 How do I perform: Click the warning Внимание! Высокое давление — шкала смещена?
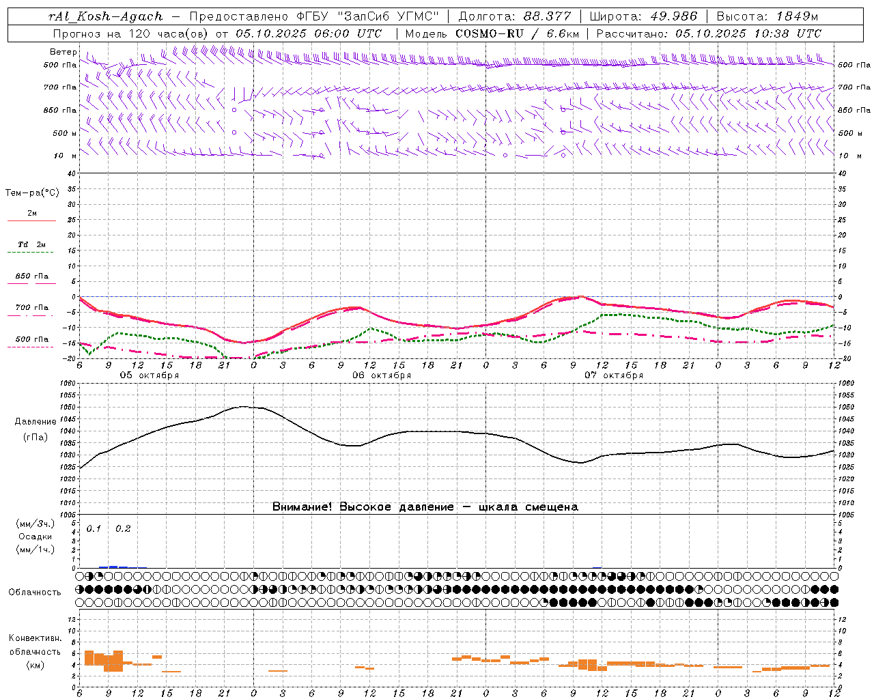click(425, 507)
